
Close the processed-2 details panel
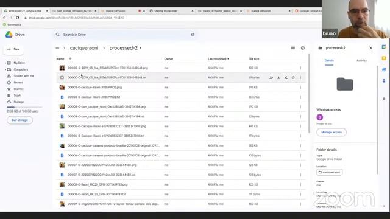point(371,48)
